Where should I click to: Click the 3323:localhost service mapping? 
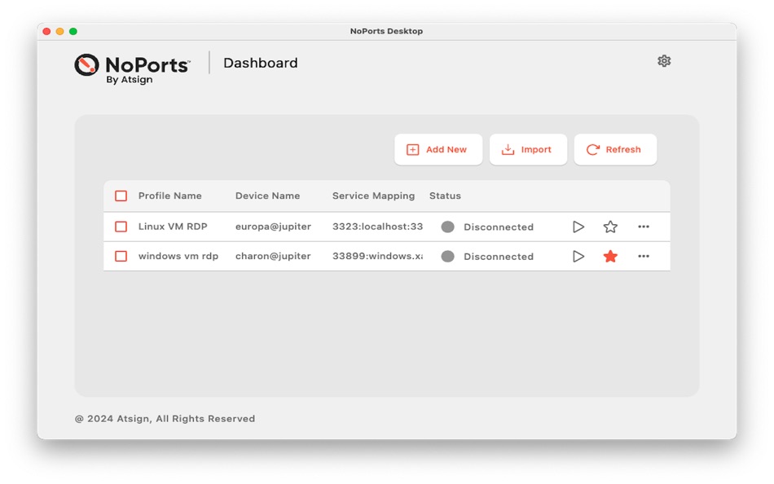tap(377, 227)
